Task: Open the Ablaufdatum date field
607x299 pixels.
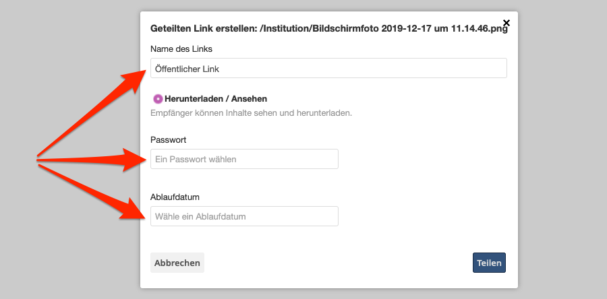Action: 244,216
